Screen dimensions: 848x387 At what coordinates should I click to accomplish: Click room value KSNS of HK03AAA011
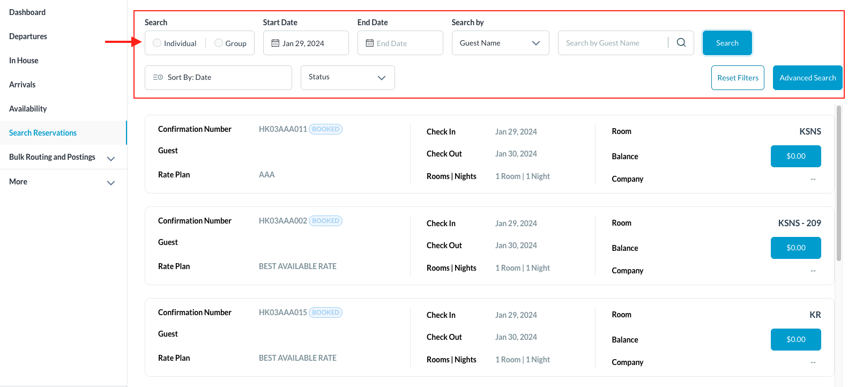click(x=810, y=131)
